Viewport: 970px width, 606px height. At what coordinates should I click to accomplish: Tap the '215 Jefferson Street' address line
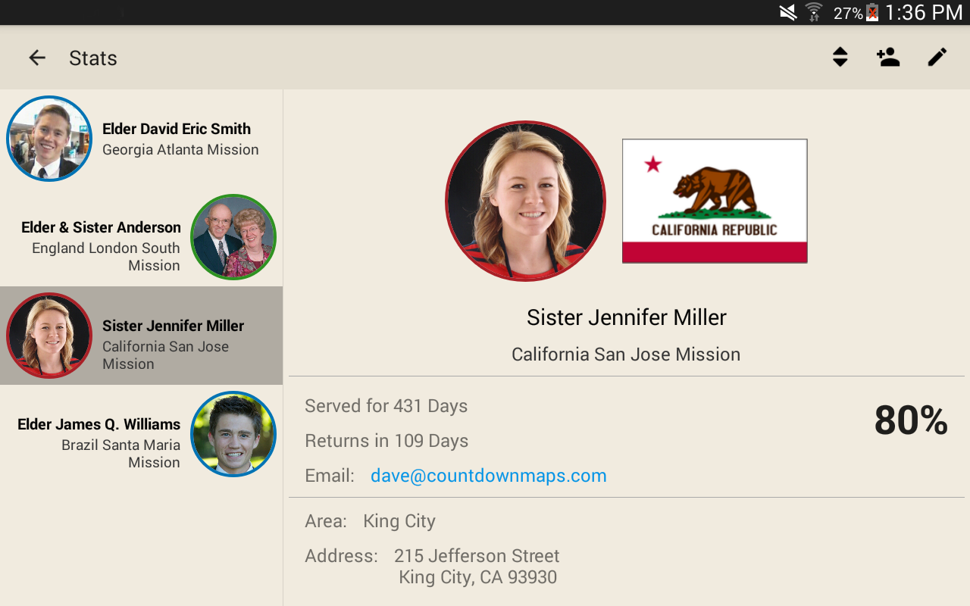tap(477, 556)
